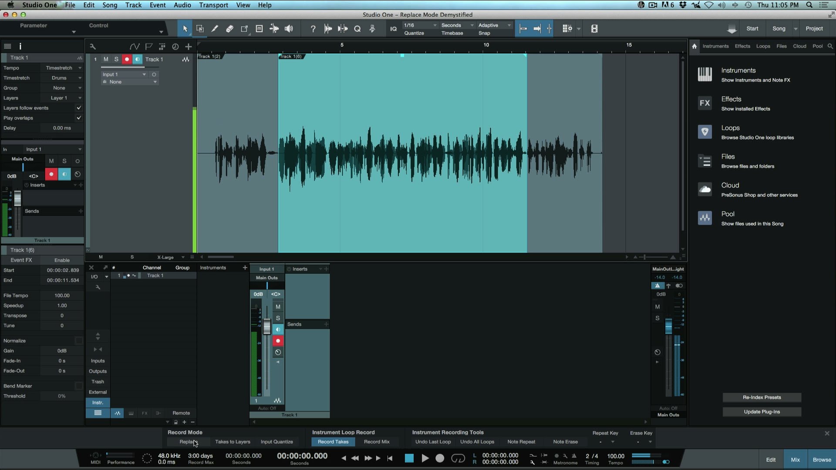836x470 pixels.
Task: Pick the Paint (pencil) tool
Action: tap(215, 29)
